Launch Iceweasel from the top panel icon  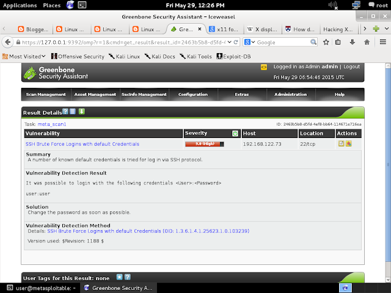pyautogui.click(x=70, y=5)
